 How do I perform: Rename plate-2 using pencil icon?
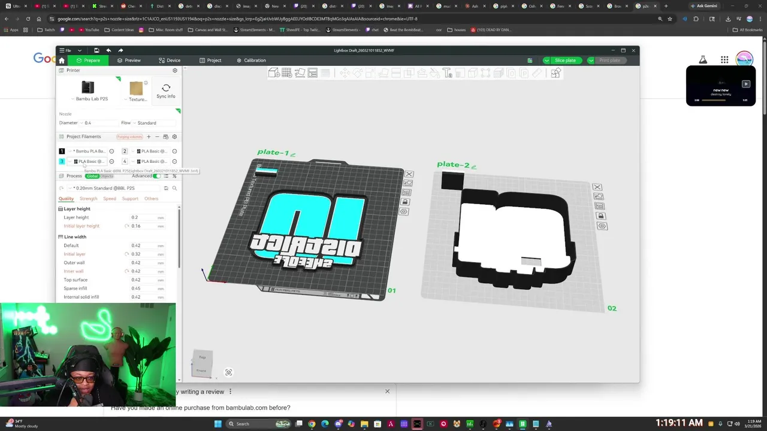pos(473,167)
